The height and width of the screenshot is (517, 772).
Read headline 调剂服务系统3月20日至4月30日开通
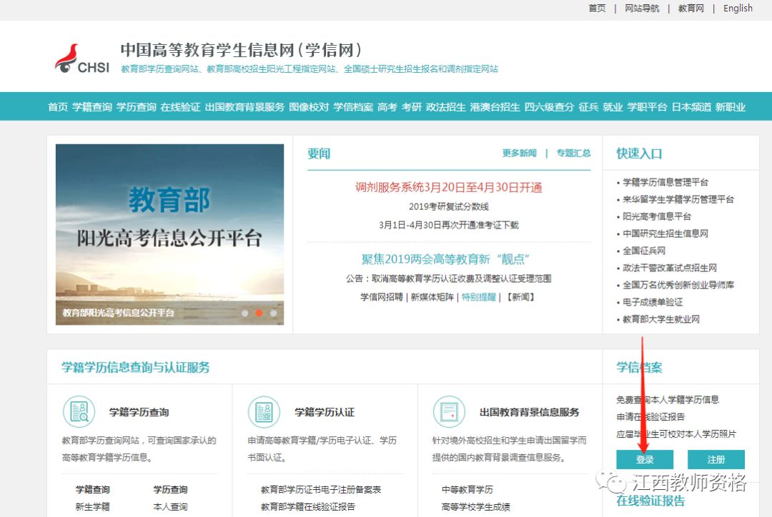coord(448,187)
